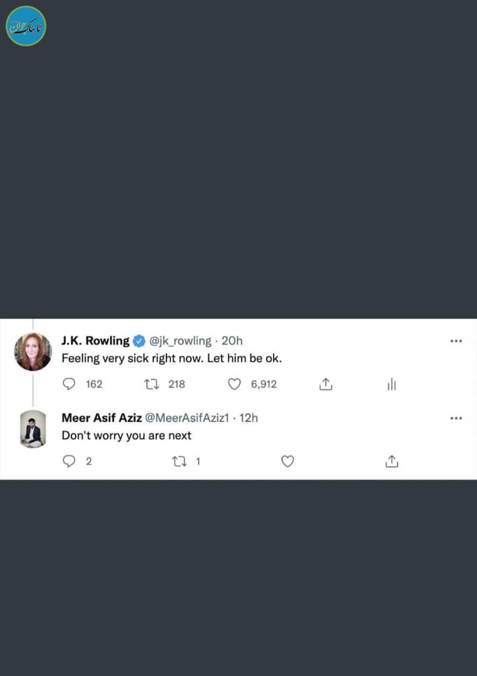The width and height of the screenshot is (477, 676).
Task: Like Meer Asif Aziz's reply with the heart
Action: [287, 461]
